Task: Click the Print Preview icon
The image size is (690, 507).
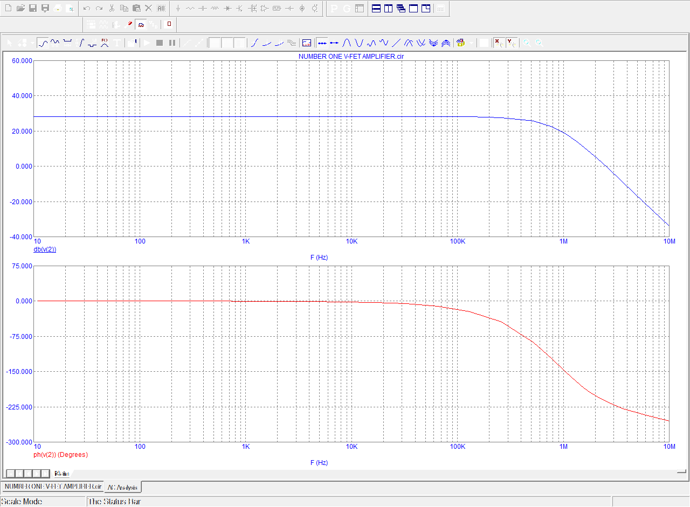Action: 70,8
